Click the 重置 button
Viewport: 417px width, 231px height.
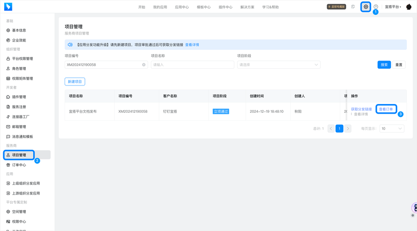tap(399, 65)
